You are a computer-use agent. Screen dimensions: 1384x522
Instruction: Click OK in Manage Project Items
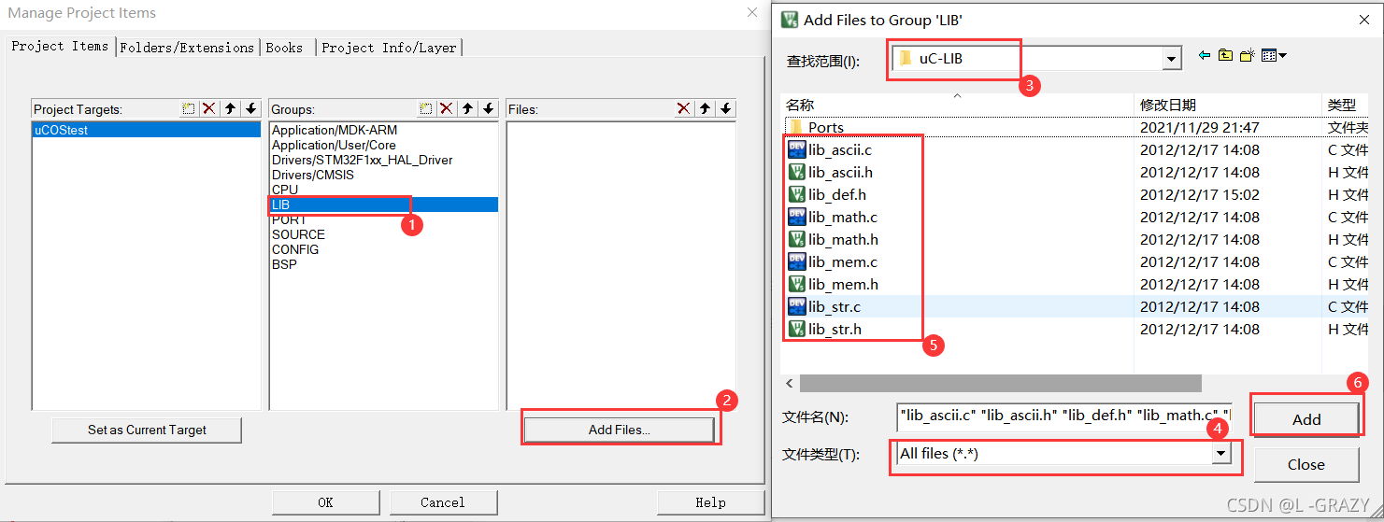click(325, 502)
